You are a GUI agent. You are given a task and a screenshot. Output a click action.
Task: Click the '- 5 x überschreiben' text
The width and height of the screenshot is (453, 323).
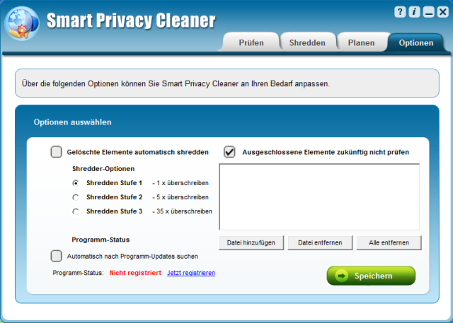[180, 197]
